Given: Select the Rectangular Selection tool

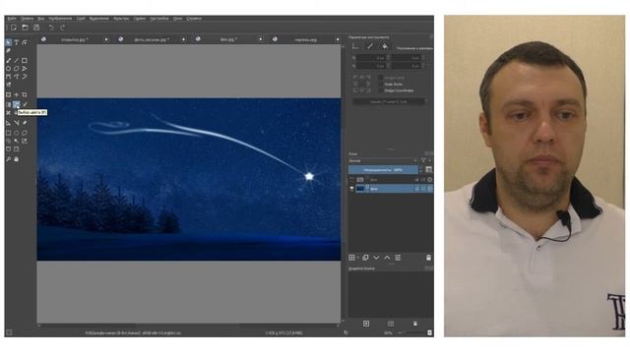Looking at the screenshot, I should coord(9,133).
